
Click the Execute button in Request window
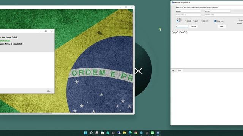pyautogui.click(x=193, y=26)
